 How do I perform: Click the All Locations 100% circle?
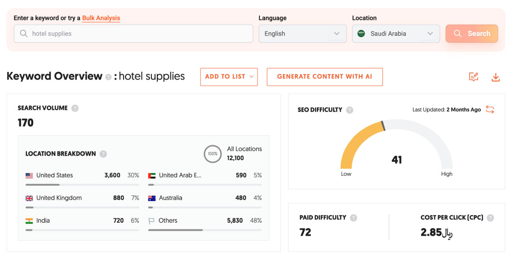click(x=213, y=154)
